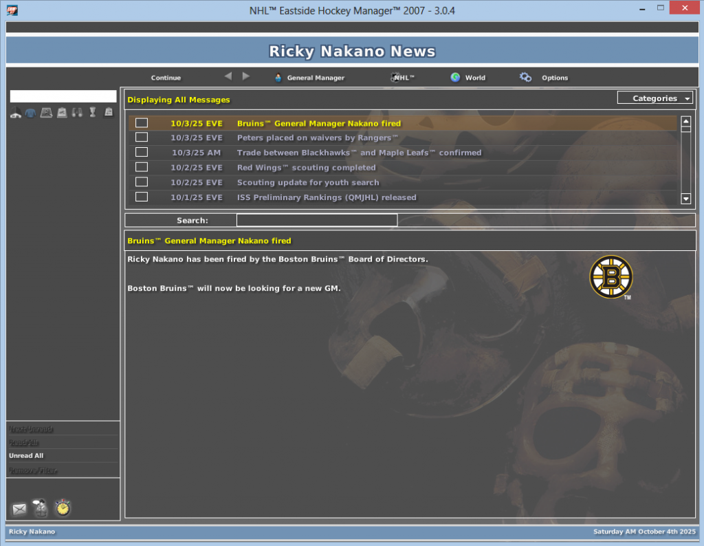Click the white text box above sidebar icons
The height and width of the screenshot is (546, 704).
pyautogui.click(x=63, y=96)
